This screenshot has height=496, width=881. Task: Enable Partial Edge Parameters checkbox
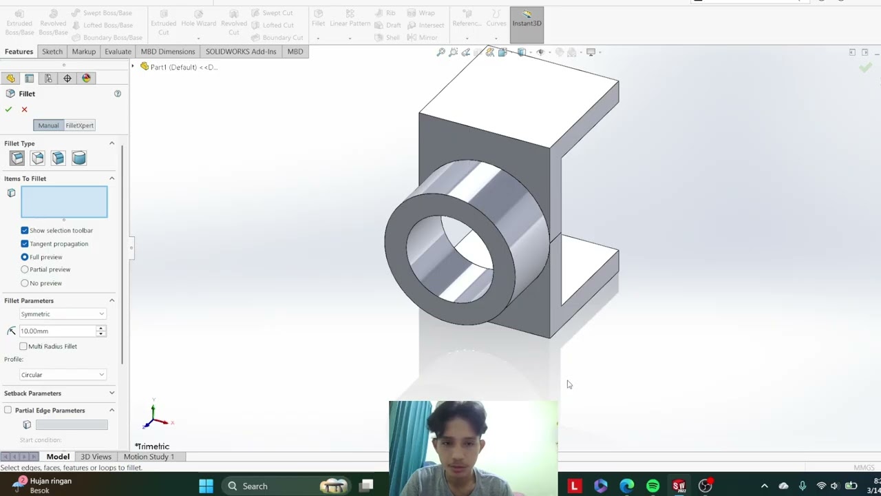pos(8,411)
